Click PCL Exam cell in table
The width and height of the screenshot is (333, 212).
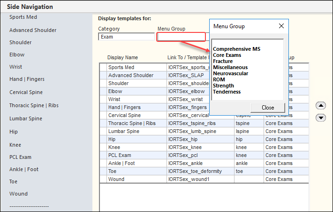(x=137, y=155)
